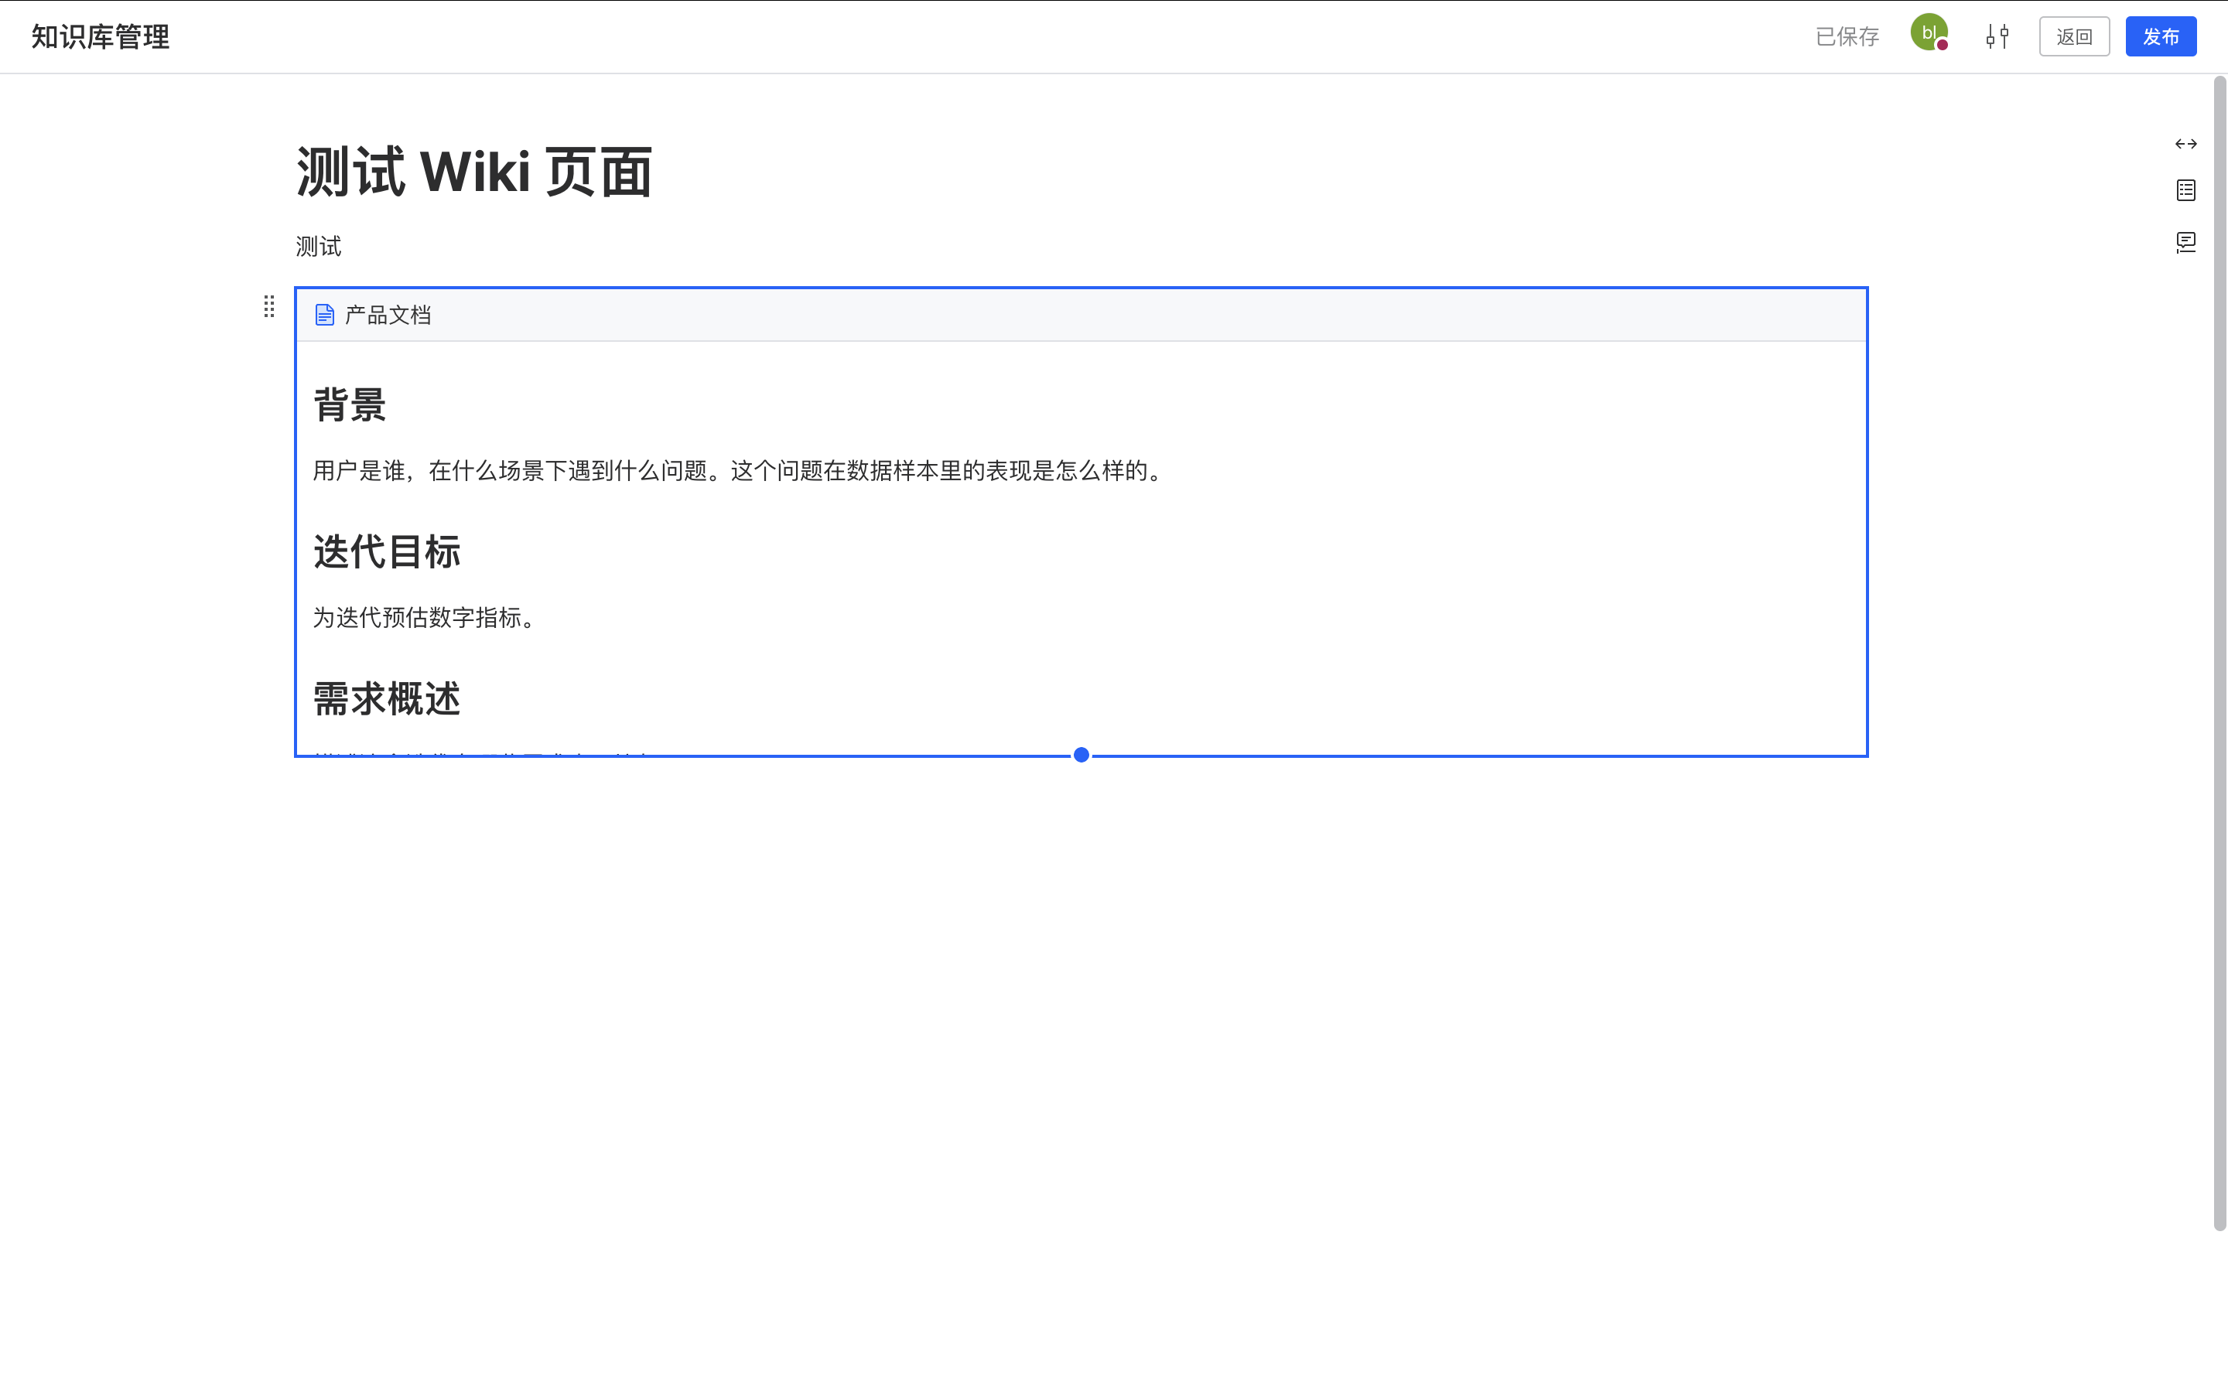Click the 返回 back button
This screenshot has height=1392, width=2228.
coord(2073,37)
